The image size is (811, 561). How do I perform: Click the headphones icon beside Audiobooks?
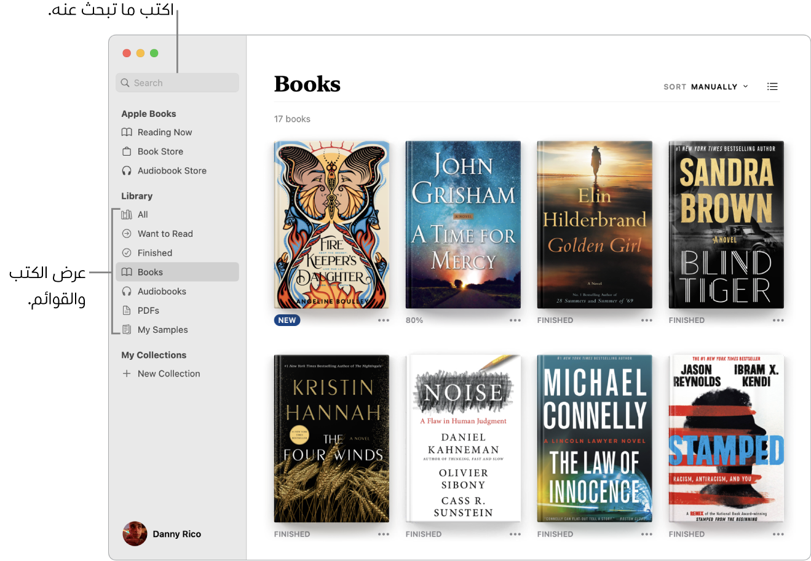point(127,292)
